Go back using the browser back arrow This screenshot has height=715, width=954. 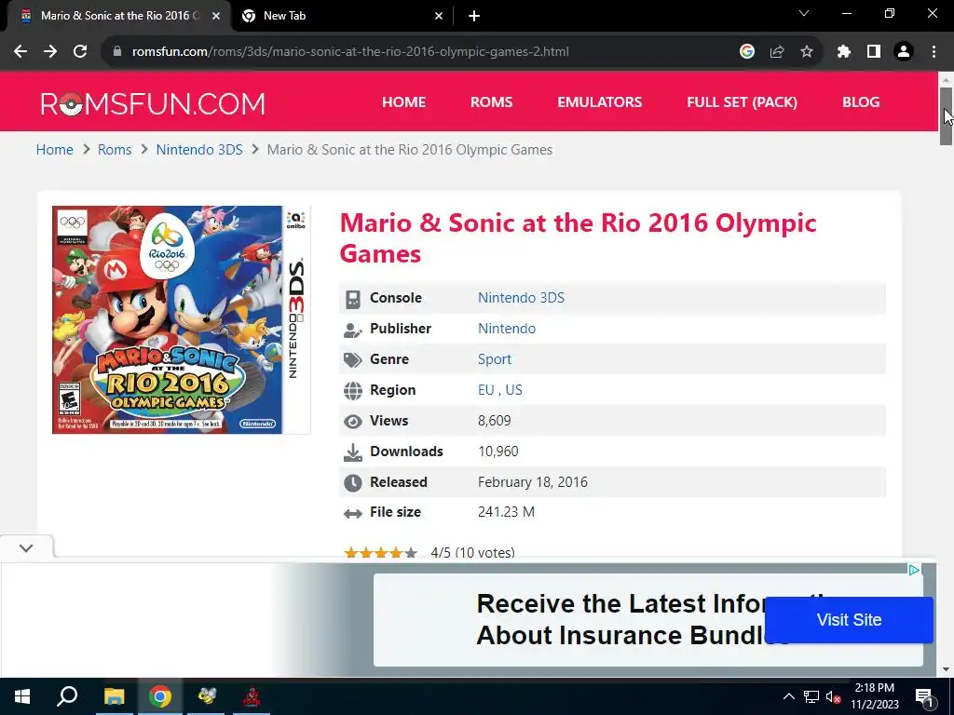[20, 52]
